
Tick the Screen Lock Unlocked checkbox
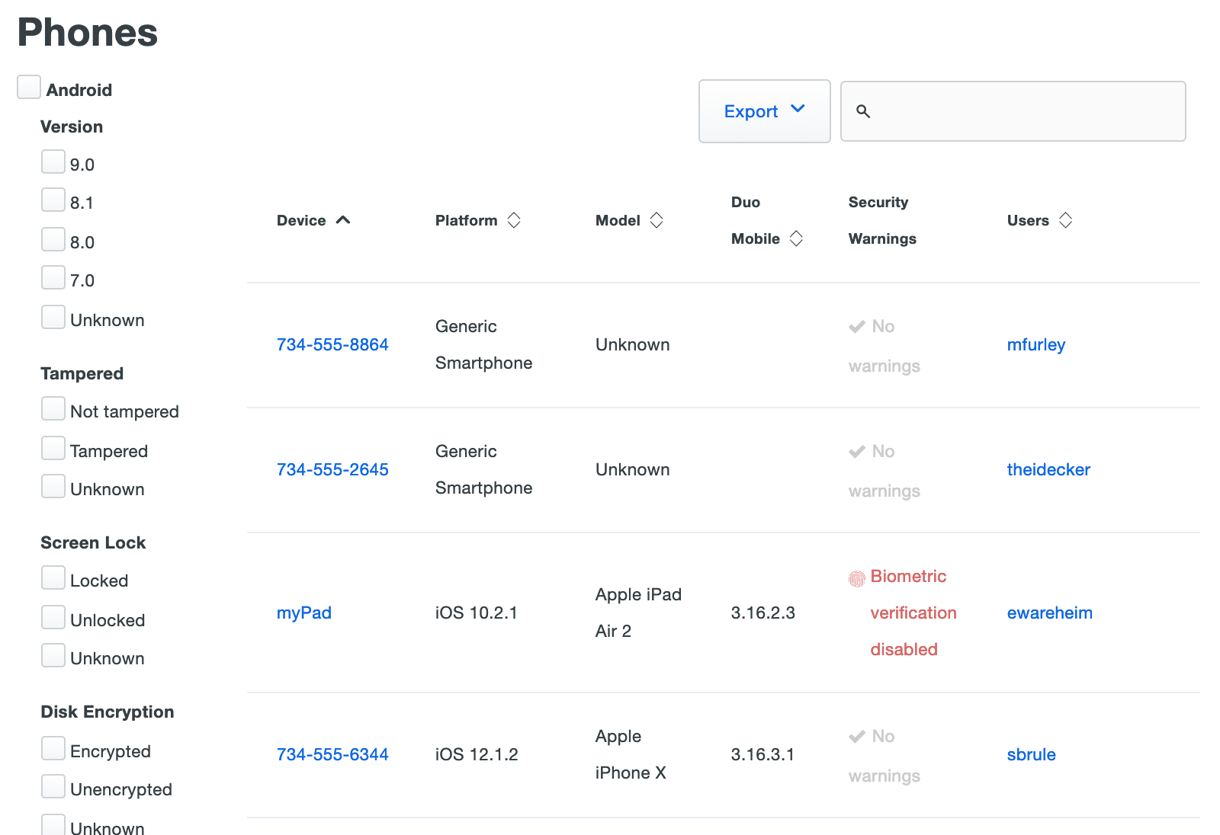pyautogui.click(x=53, y=617)
